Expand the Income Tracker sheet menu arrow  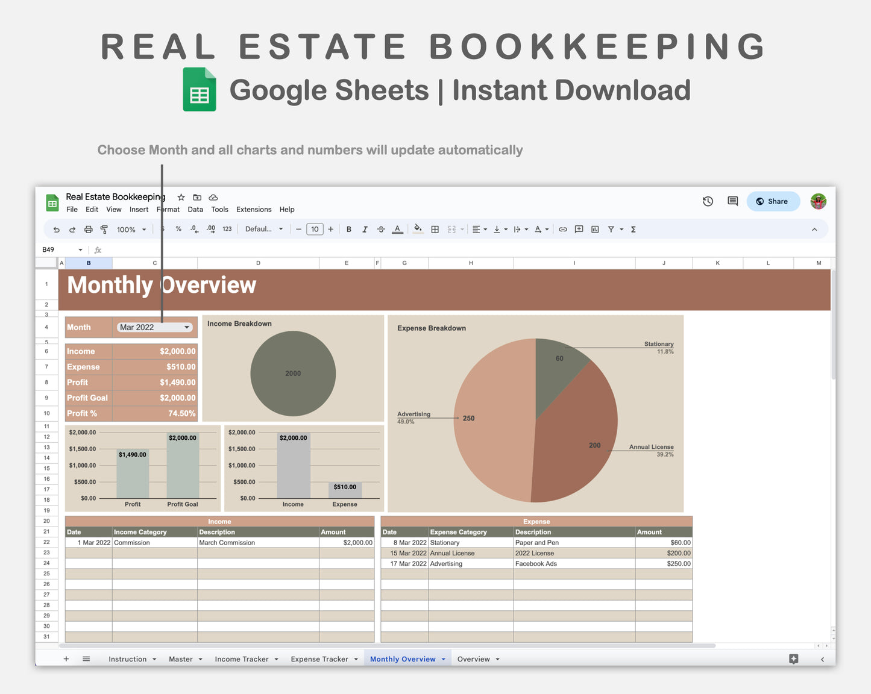click(x=276, y=658)
